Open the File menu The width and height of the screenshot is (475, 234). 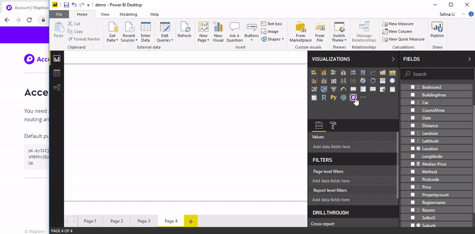pos(59,14)
